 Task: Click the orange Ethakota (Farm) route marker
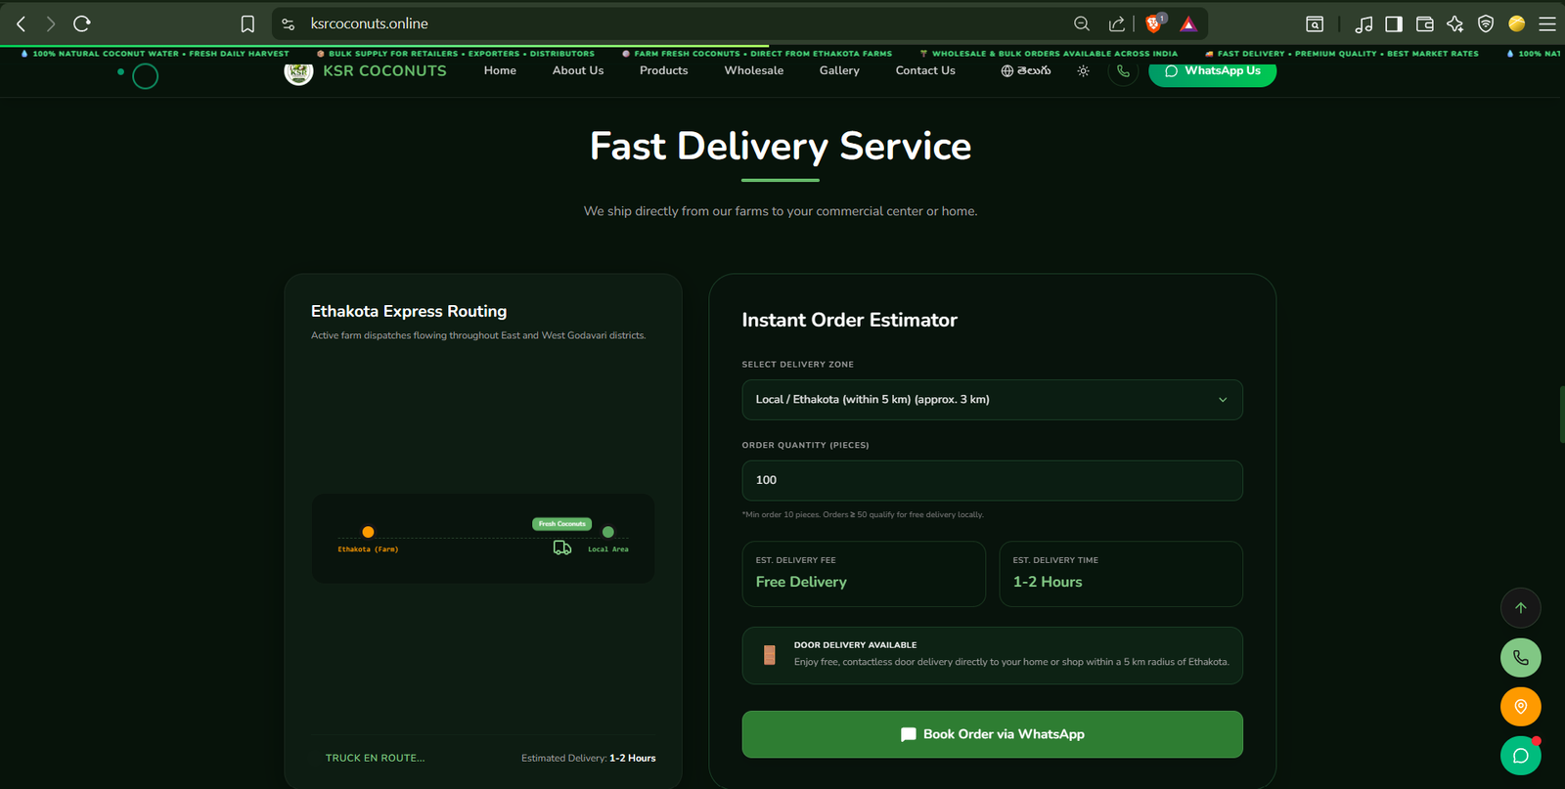coord(368,532)
